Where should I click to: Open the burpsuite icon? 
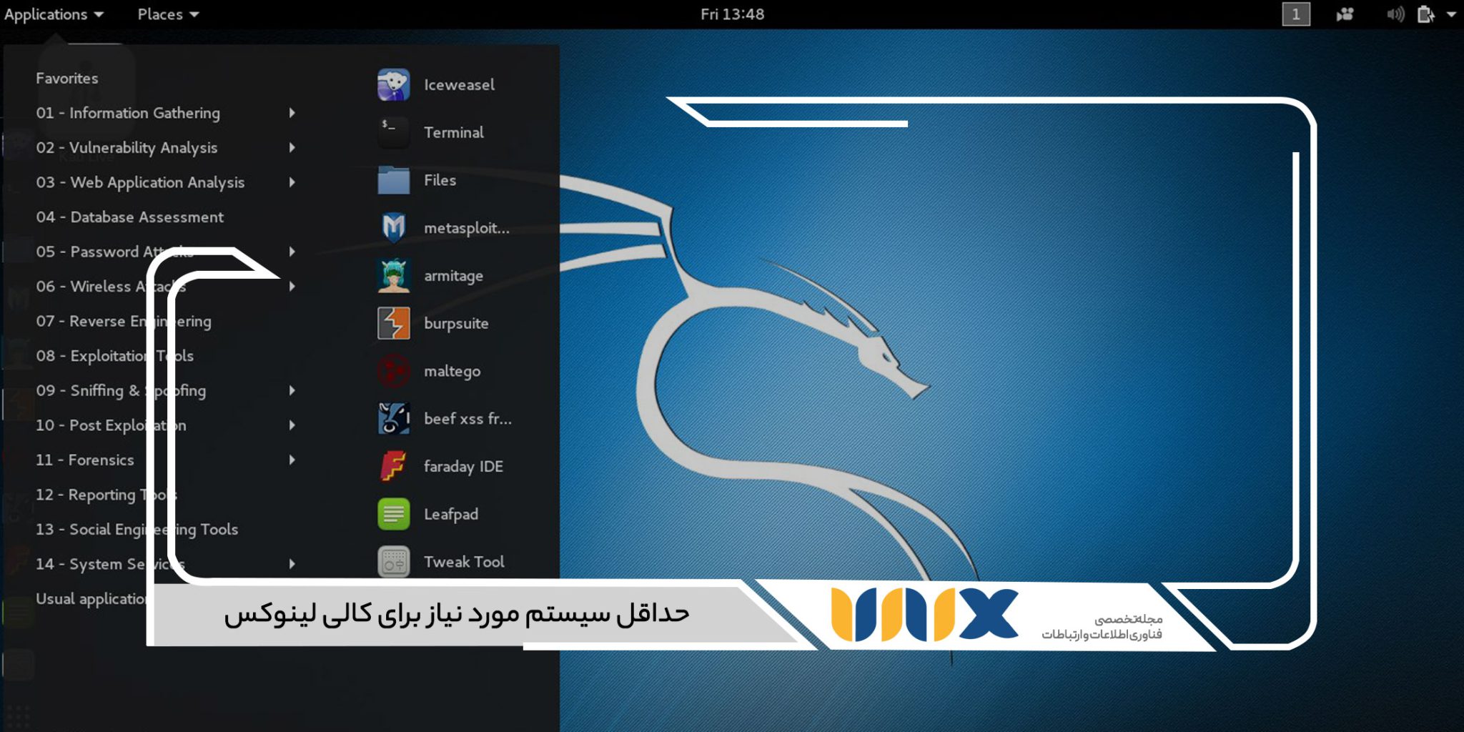pyautogui.click(x=393, y=323)
